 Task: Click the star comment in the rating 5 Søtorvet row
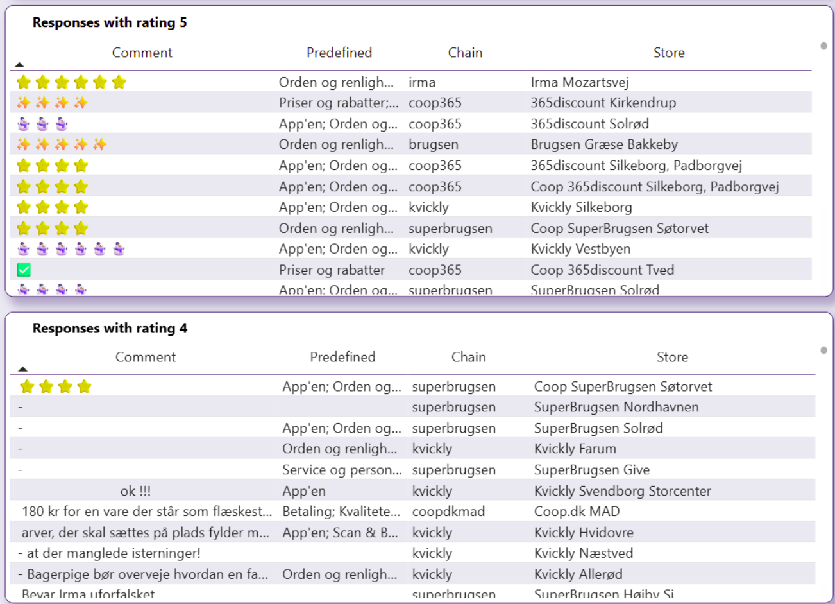[x=53, y=229]
